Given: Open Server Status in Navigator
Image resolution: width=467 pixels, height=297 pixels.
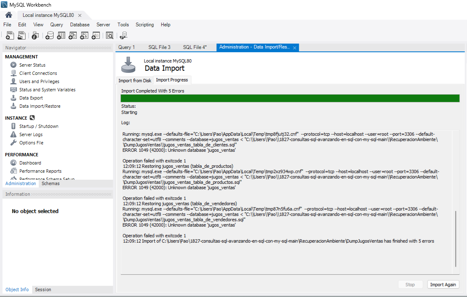Looking at the screenshot, I should (33, 65).
